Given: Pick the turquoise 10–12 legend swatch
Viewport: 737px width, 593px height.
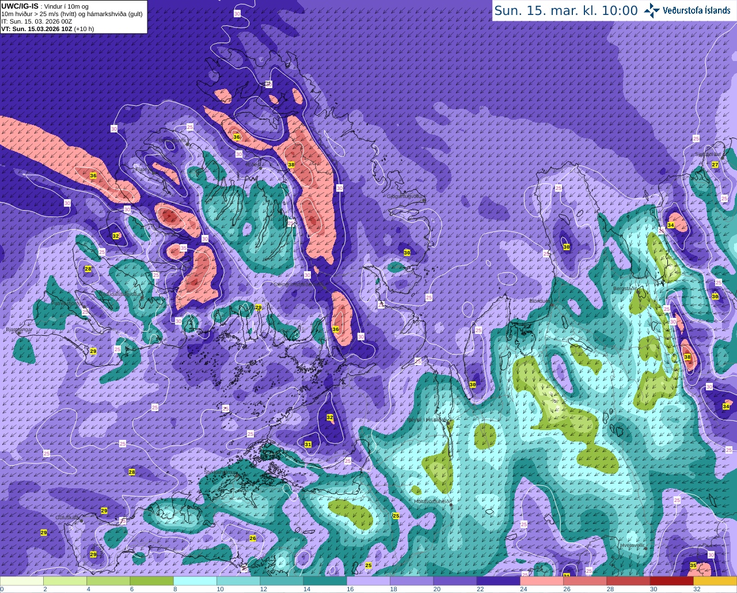Looking at the screenshot, I should 238,581.
